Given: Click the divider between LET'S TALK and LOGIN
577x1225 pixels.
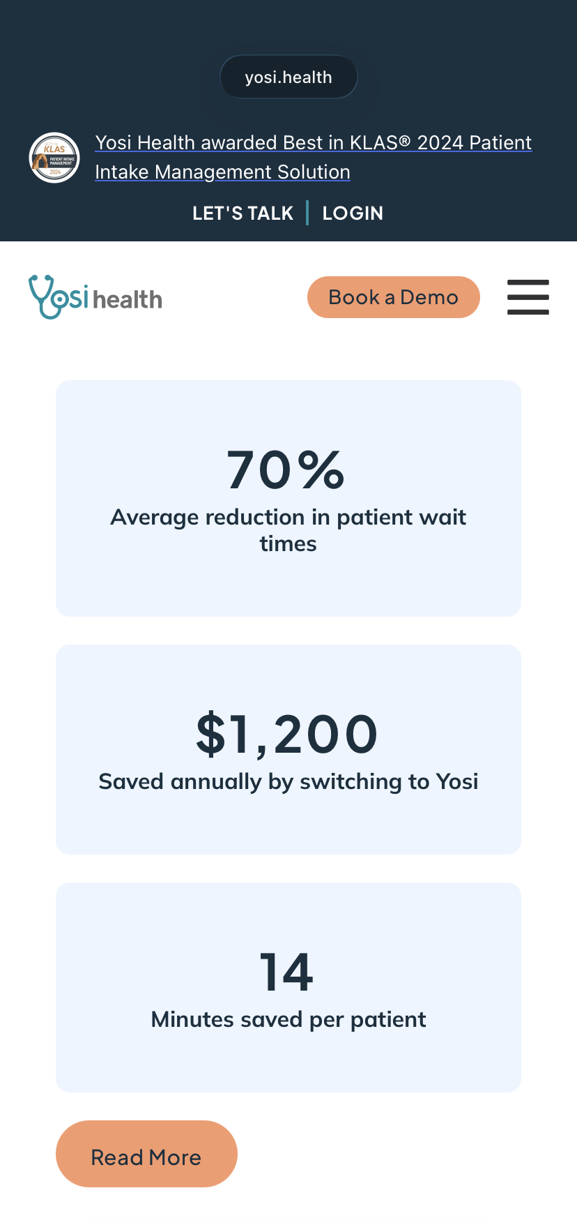Looking at the screenshot, I should (x=307, y=213).
